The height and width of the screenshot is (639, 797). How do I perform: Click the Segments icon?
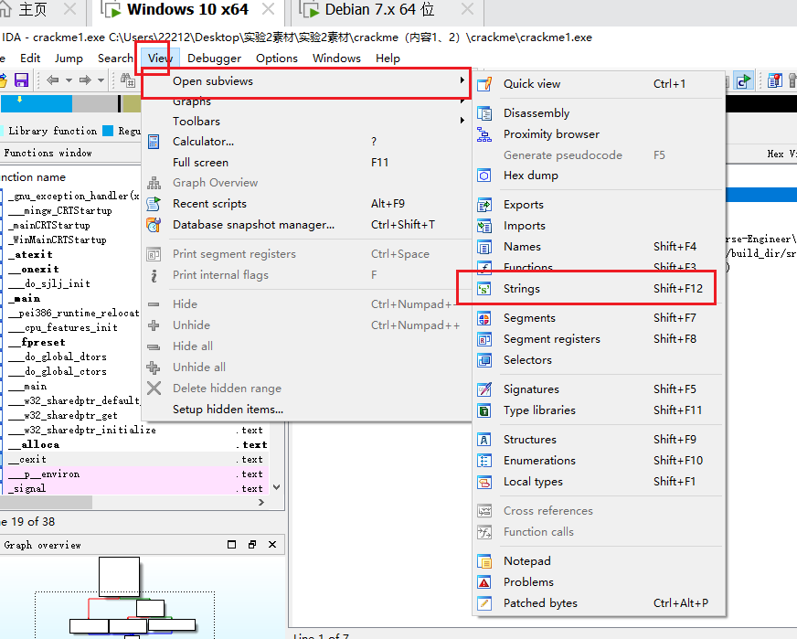(484, 318)
